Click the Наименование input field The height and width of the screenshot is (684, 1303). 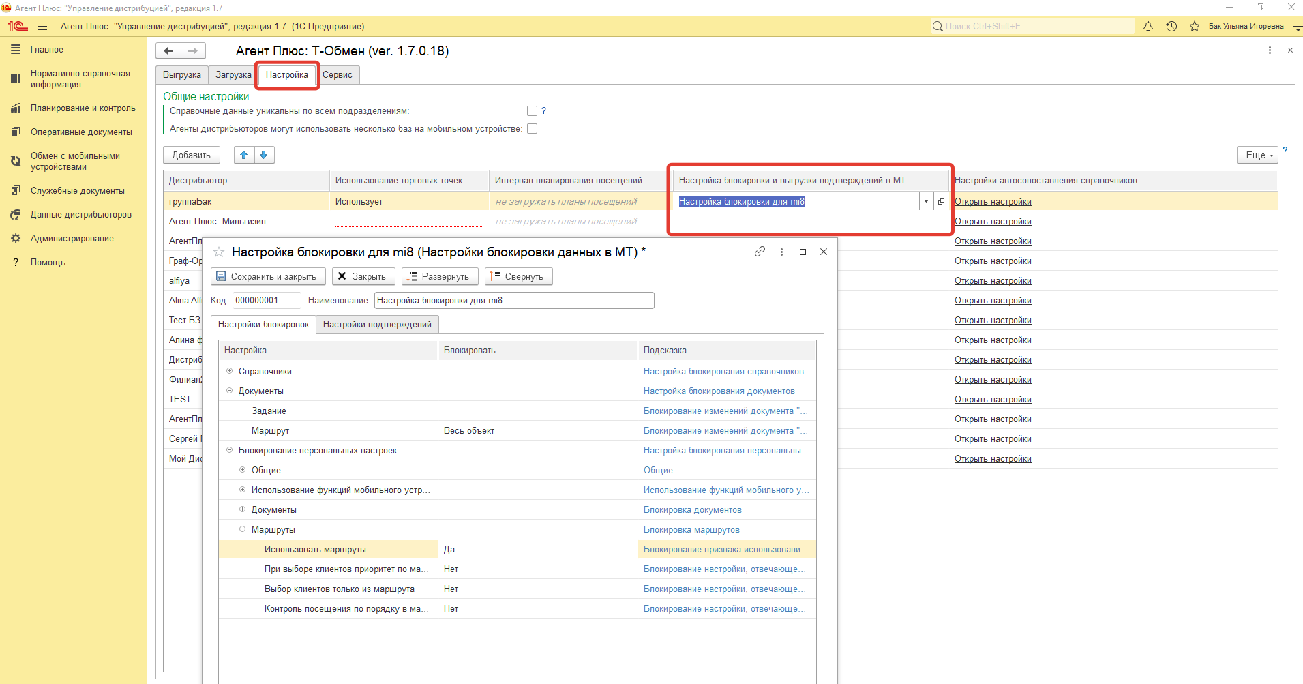(514, 301)
